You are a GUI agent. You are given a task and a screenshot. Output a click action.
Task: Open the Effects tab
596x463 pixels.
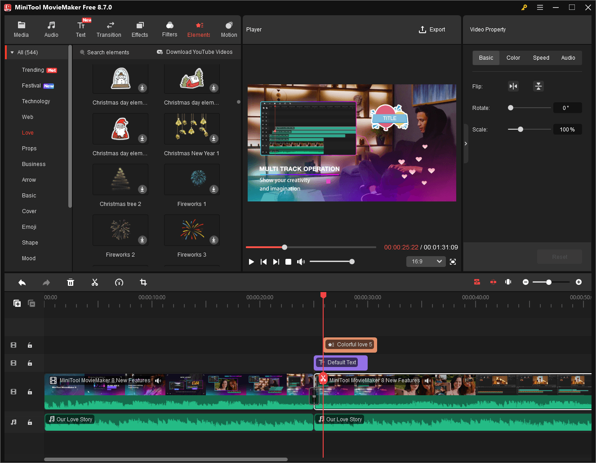coord(140,30)
